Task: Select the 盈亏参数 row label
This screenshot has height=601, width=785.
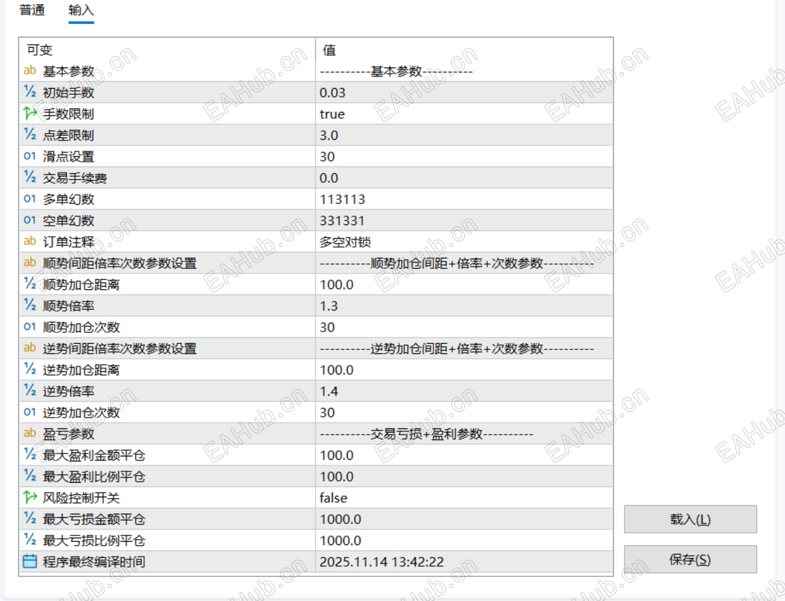Action: click(68, 434)
